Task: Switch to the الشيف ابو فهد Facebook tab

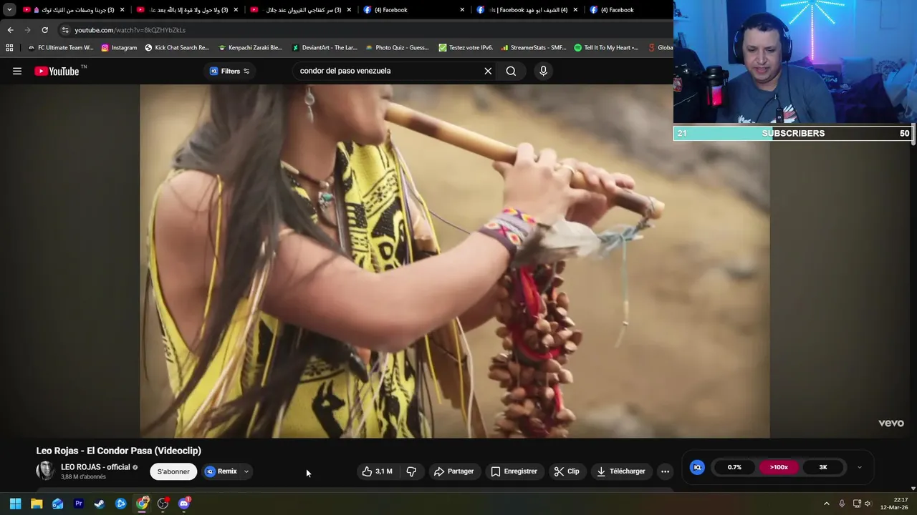Action: click(527, 10)
